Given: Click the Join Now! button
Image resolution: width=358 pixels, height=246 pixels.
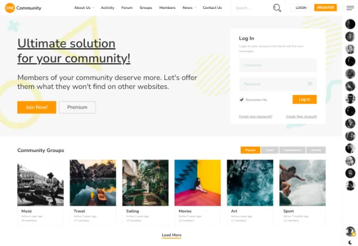Looking at the screenshot, I should tap(37, 107).
